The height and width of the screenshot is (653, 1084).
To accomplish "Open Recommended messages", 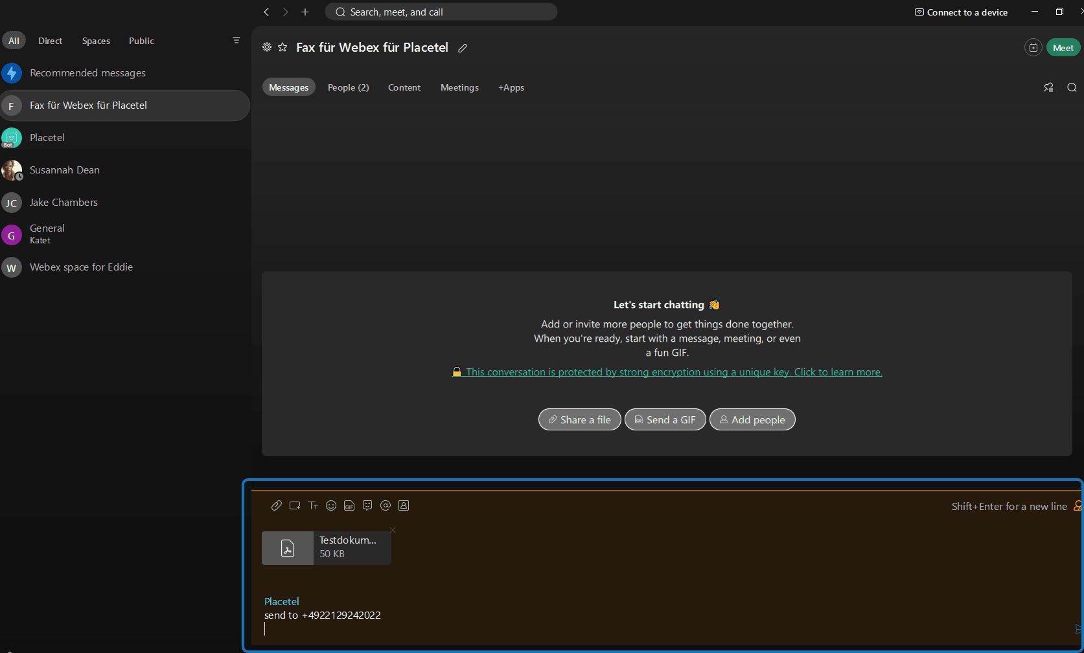I will pyautogui.click(x=125, y=73).
